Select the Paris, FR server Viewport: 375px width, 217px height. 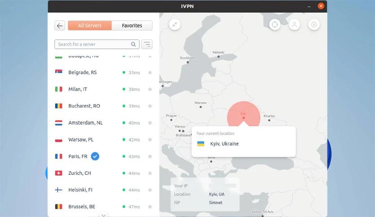point(103,156)
